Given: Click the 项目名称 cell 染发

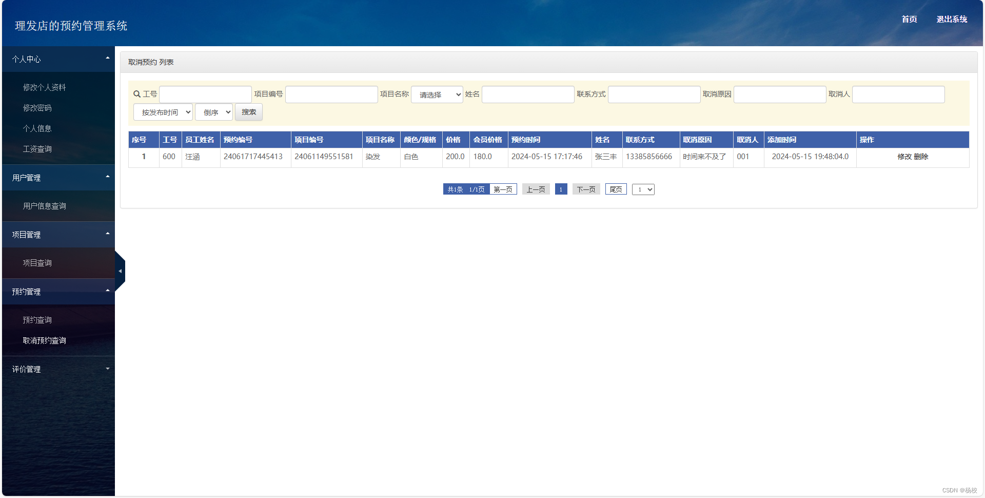Looking at the screenshot, I should pos(373,157).
